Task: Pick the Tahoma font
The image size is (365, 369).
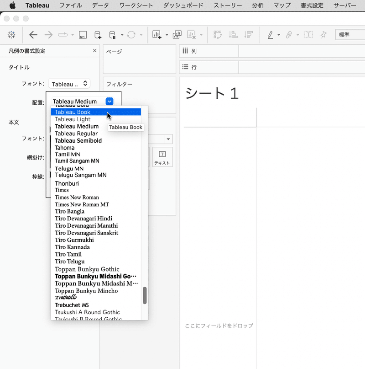Action: click(x=96, y=148)
